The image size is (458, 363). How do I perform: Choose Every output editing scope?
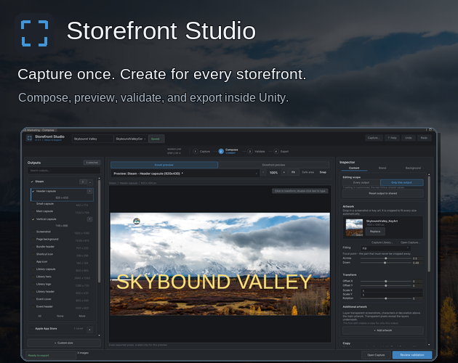tap(361, 183)
